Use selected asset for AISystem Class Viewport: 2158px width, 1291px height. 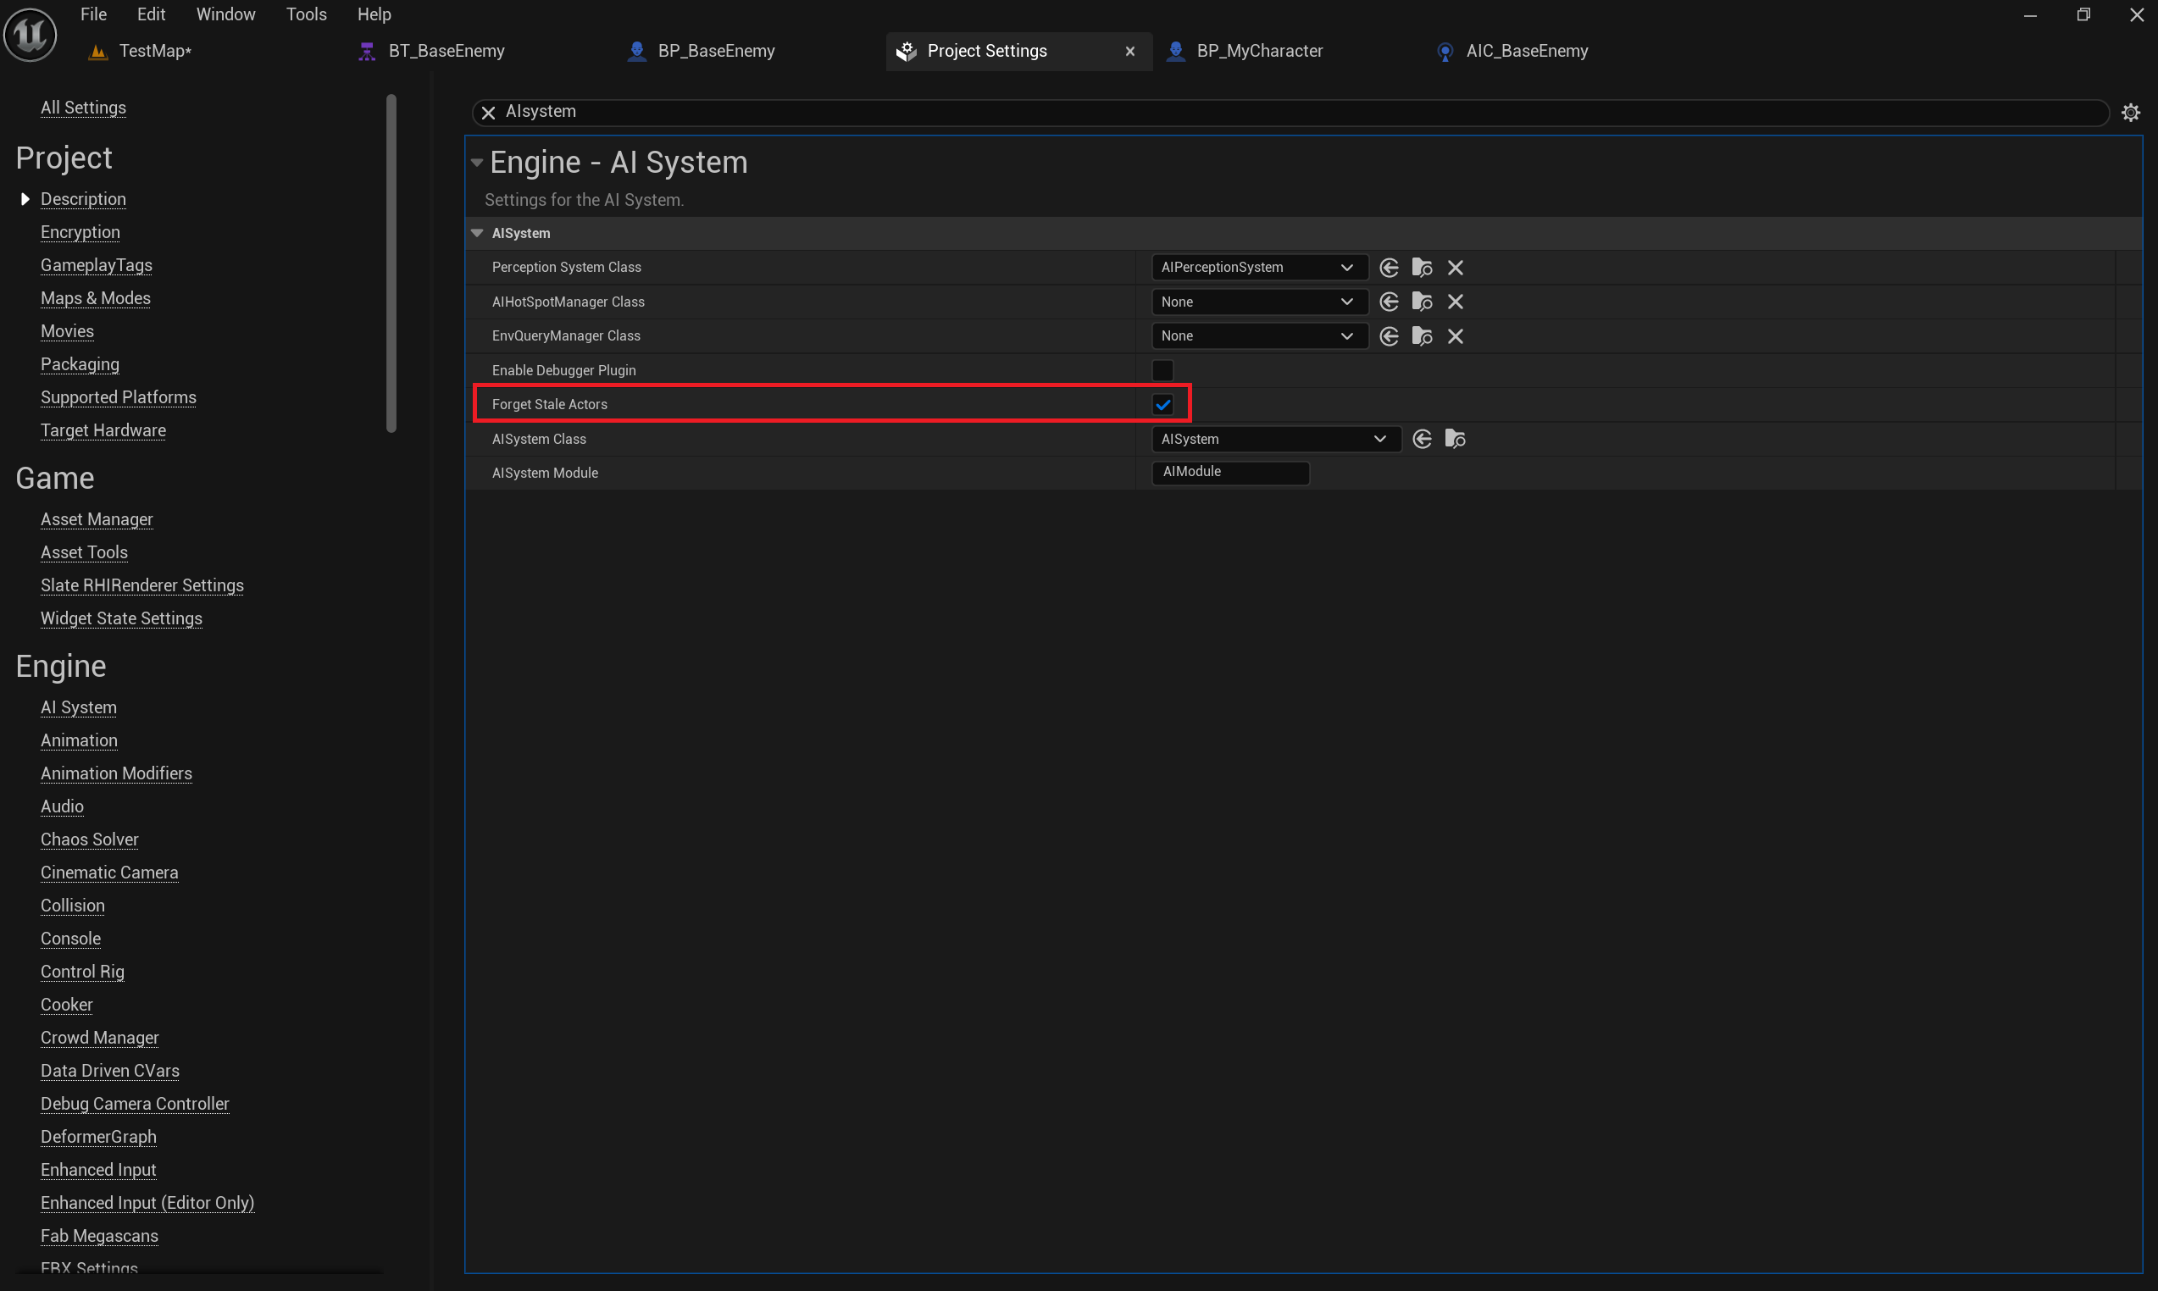pyautogui.click(x=1422, y=440)
